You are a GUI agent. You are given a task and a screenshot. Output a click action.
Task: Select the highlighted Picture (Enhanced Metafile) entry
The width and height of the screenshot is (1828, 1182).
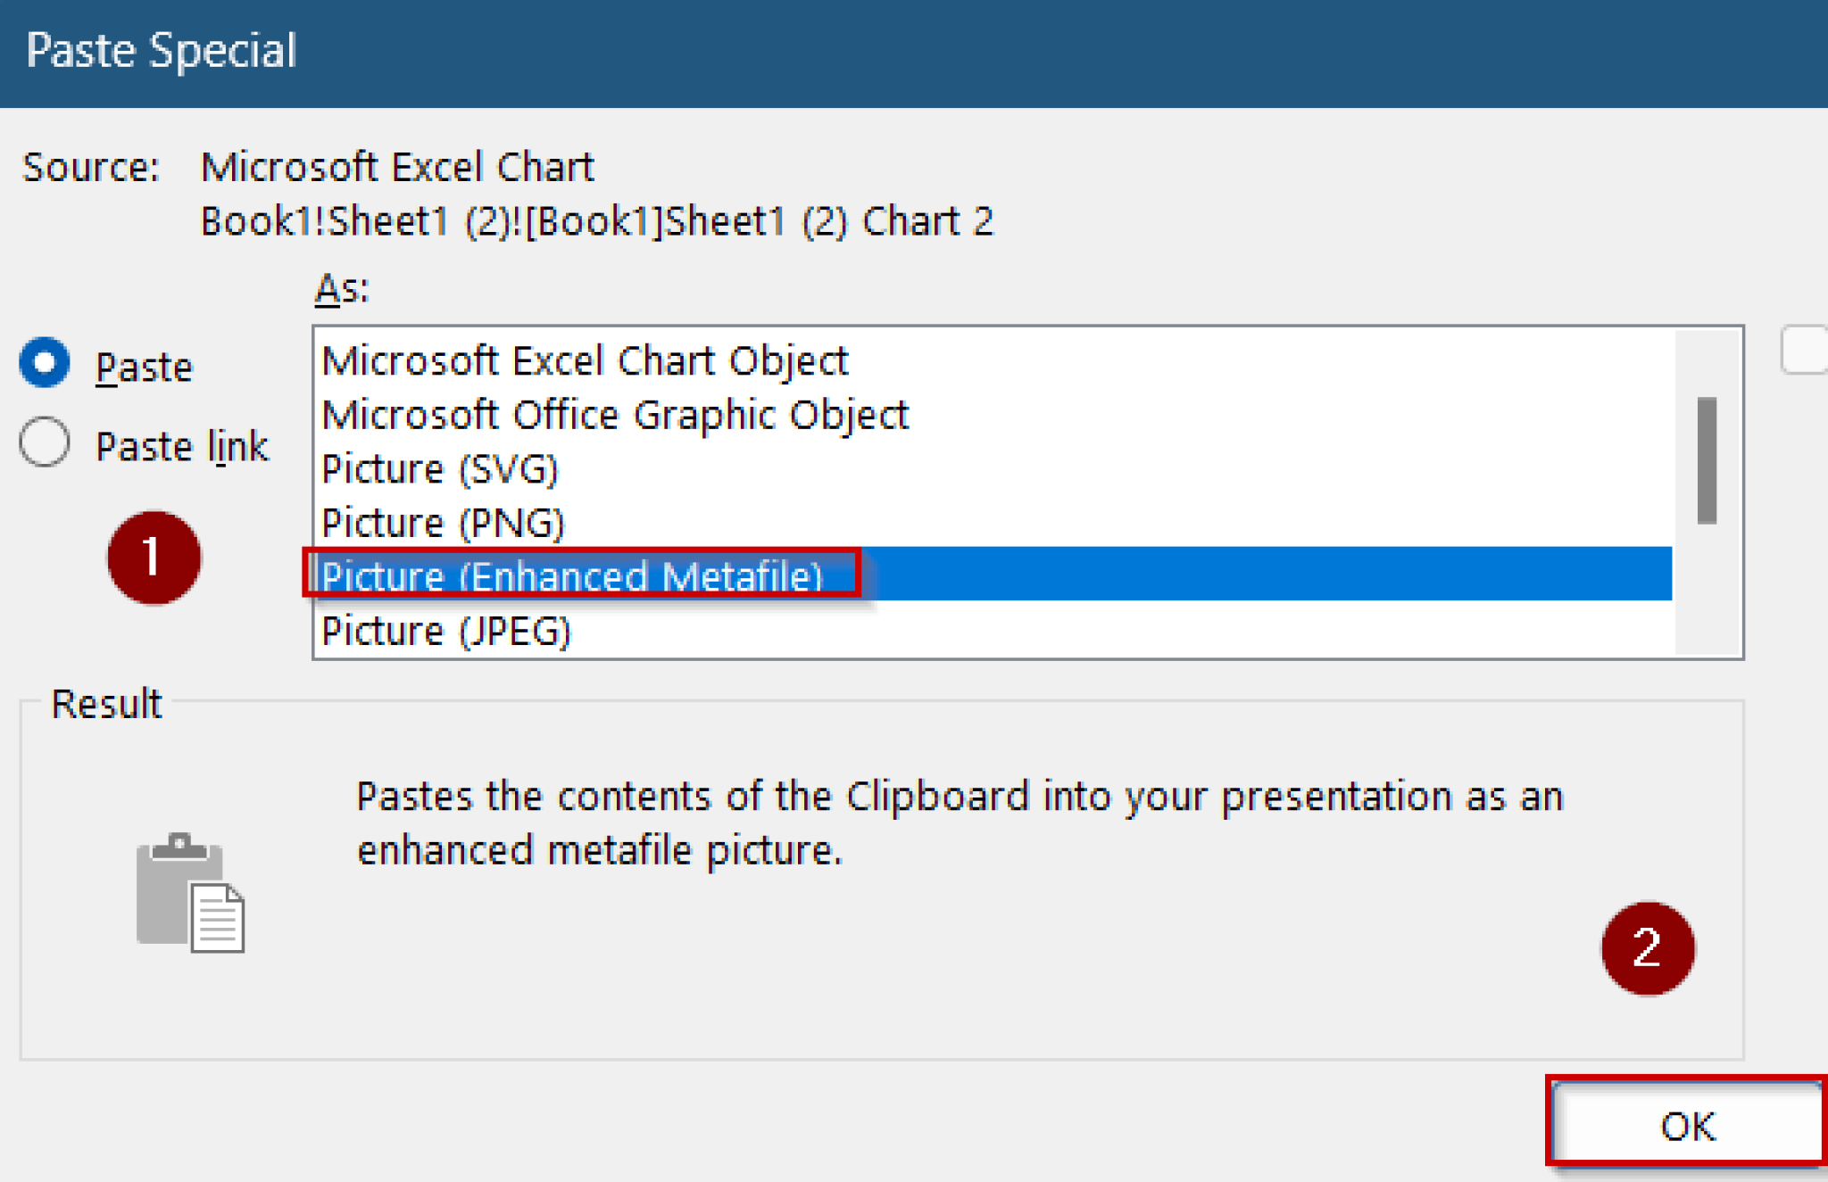571,576
